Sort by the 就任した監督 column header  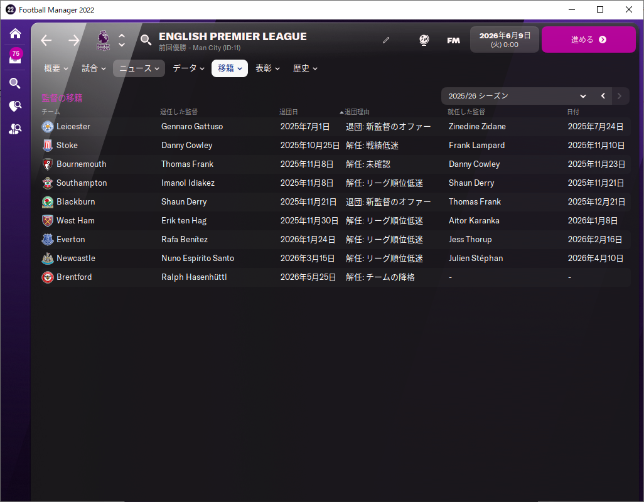pyautogui.click(x=466, y=112)
